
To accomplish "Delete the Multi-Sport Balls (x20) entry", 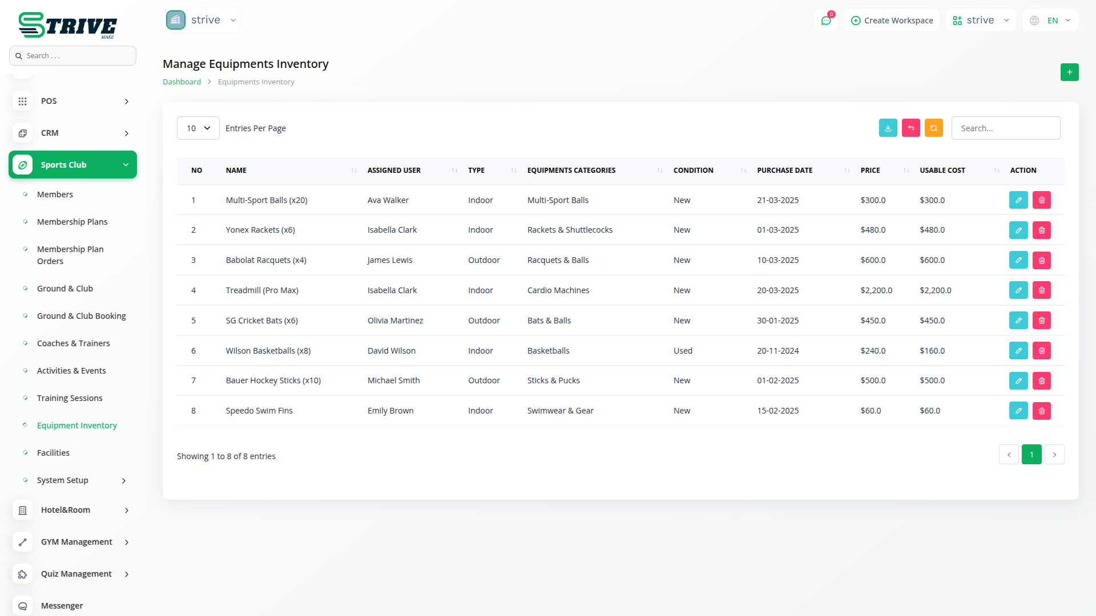I will [1041, 200].
